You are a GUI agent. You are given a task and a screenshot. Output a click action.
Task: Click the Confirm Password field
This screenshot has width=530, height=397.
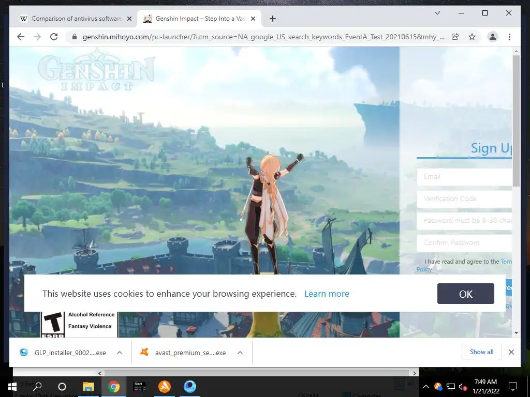pyautogui.click(x=464, y=243)
